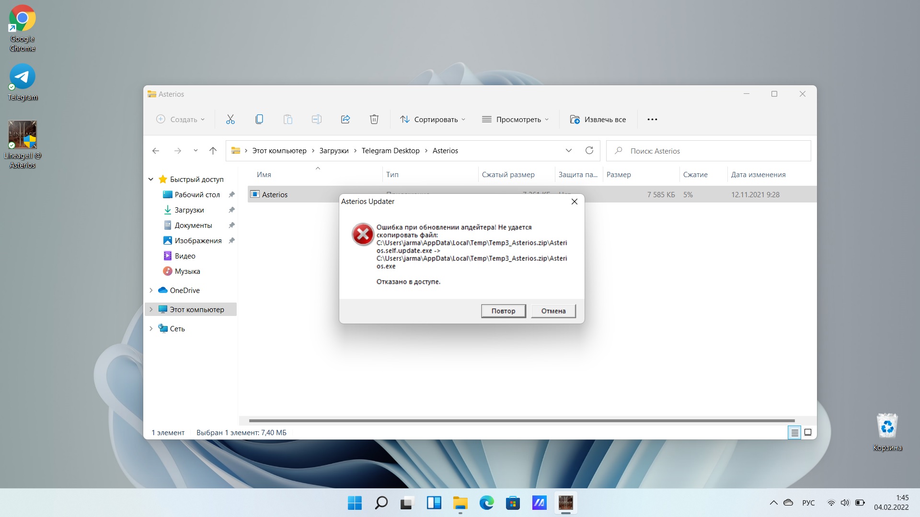
Task: Show hidden system tray icons
Action: coord(773,503)
